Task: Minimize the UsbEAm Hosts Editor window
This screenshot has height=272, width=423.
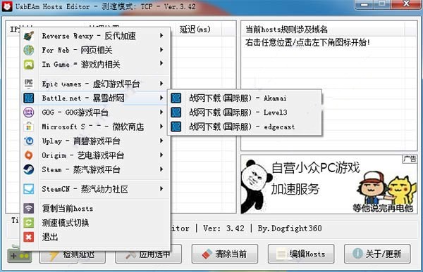Action: pyautogui.click(x=364, y=5)
